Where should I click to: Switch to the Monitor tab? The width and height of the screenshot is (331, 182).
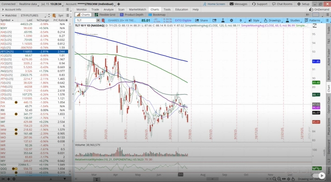[82, 9]
